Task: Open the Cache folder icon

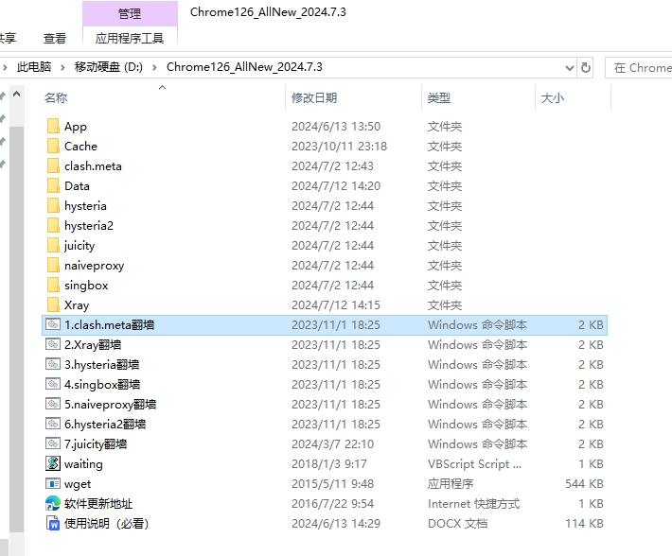Action: [53, 146]
